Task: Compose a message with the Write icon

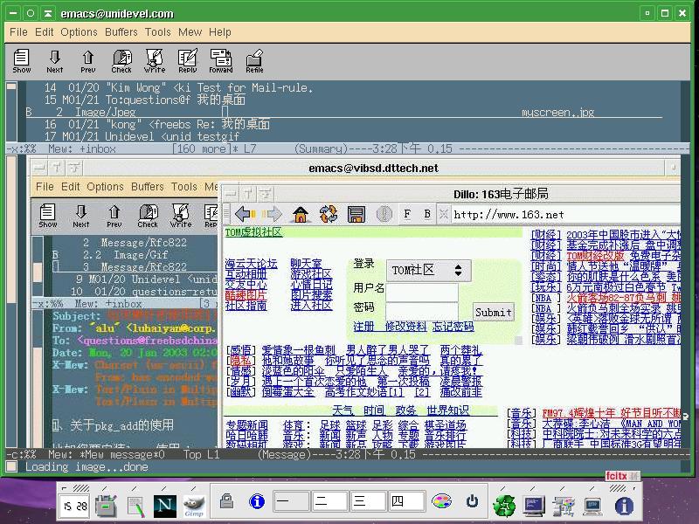Action: (155, 57)
